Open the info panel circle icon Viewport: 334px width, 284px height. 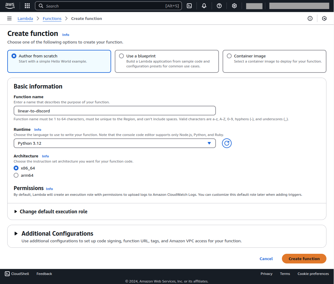(310, 18)
